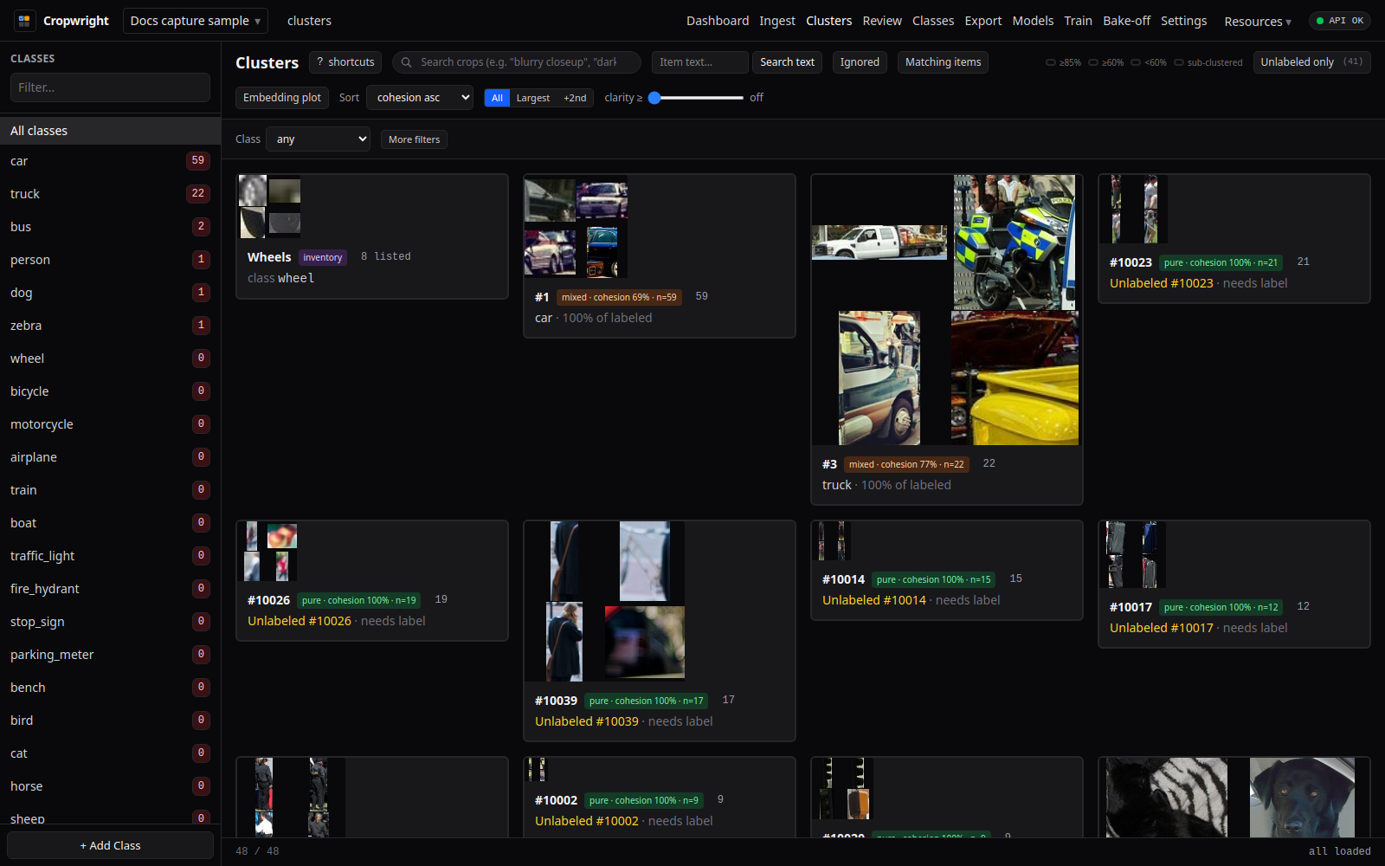Open the Ignored clusters view
This screenshot has width=1385, height=866.
click(860, 62)
